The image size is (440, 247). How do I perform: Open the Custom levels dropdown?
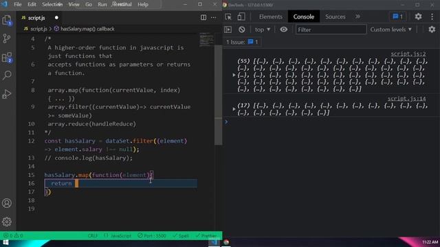(x=390, y=30)
